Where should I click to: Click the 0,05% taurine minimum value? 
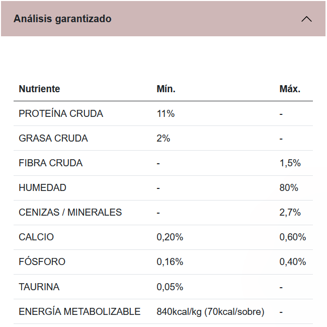[x=170, y=287]
